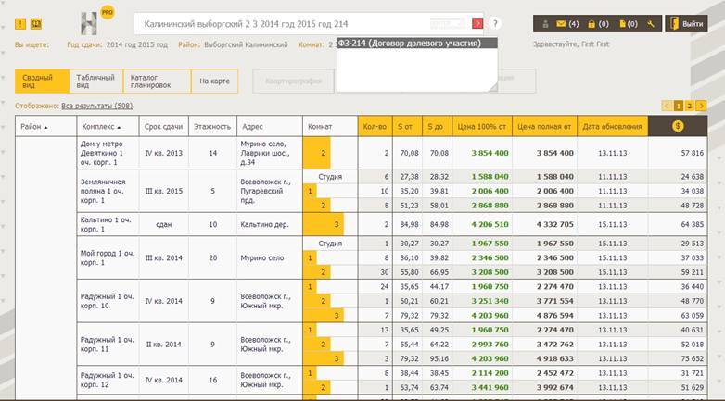Switch to Сводный вид tab
Screen dimensions: 725x401
42,81
